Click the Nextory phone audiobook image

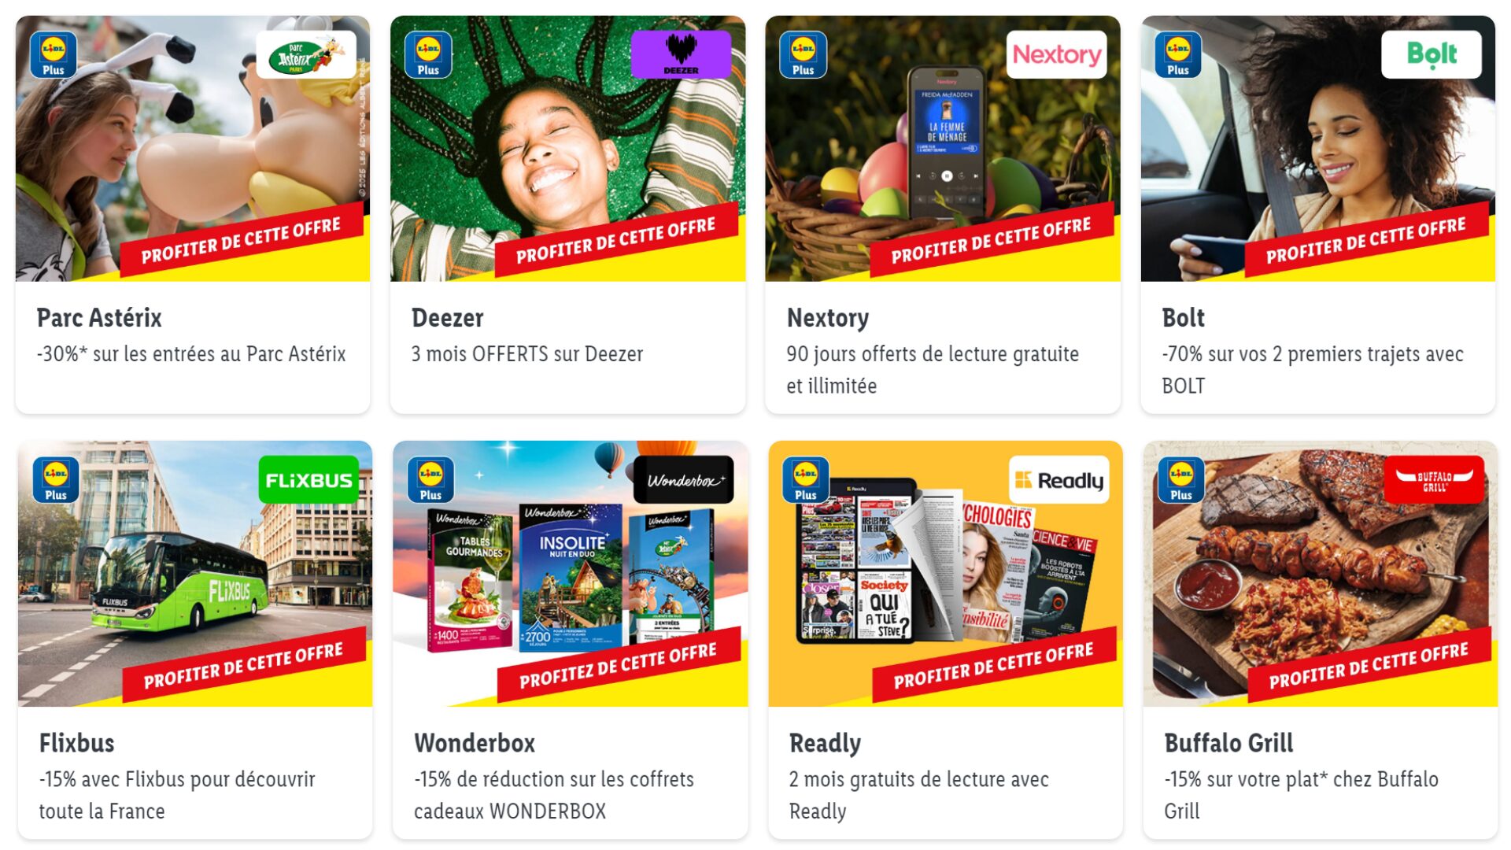[947, 142]
